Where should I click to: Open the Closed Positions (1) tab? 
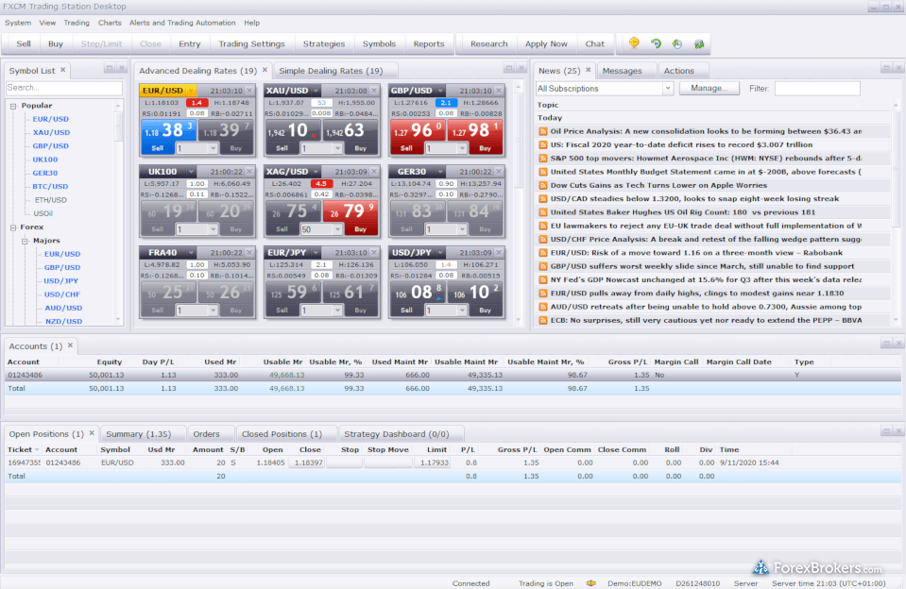tap(282, 433)
